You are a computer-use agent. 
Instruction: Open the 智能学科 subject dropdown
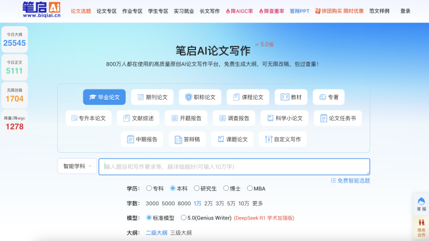point(77,166)
